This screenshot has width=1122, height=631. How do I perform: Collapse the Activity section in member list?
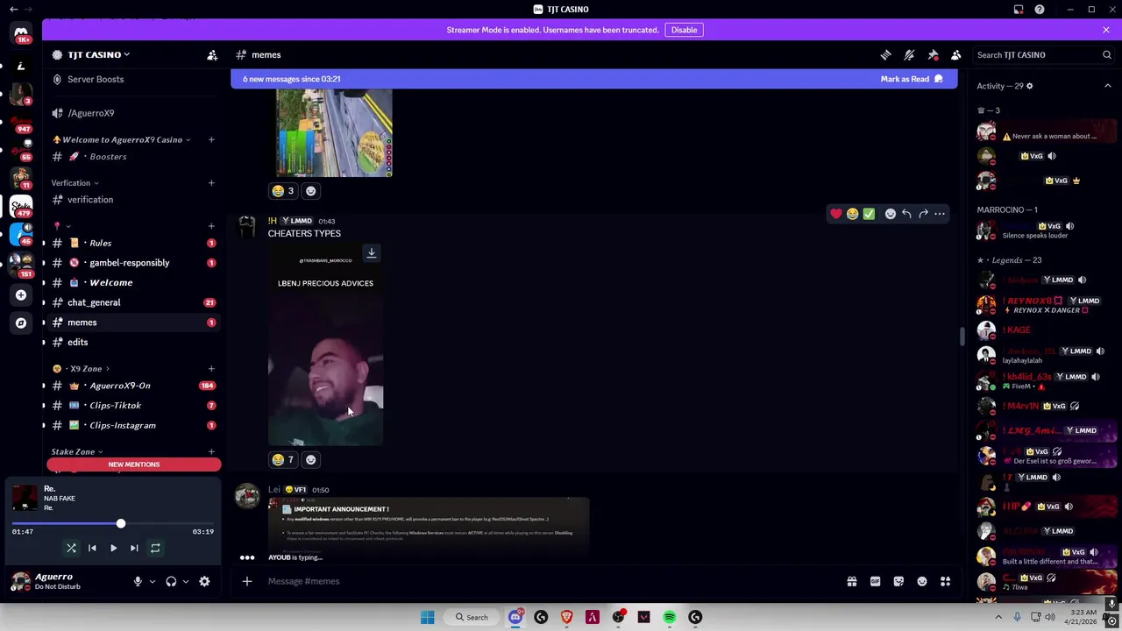[x=1108, y=86]
